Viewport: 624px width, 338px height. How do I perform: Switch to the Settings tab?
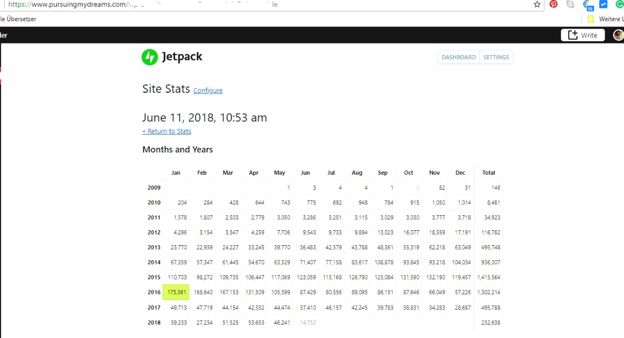tap(496, 57)
